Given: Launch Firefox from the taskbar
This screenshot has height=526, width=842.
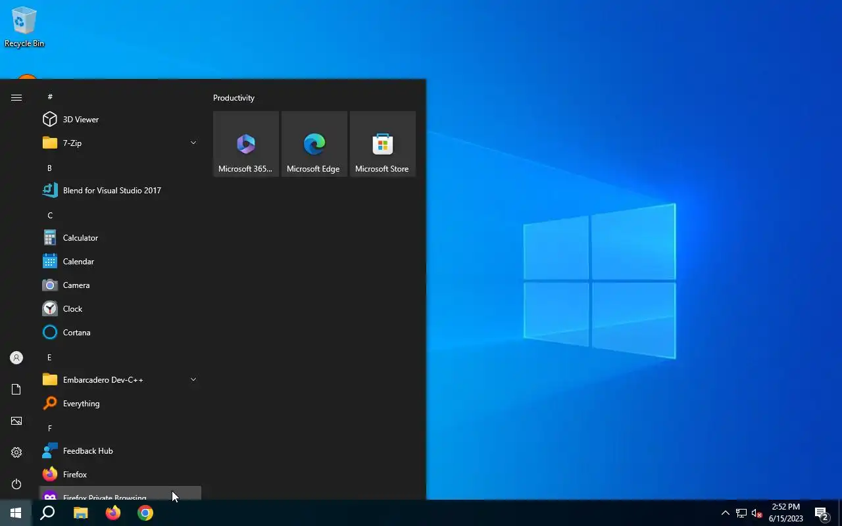Looking at the screenshot, I should coord(113,513).
